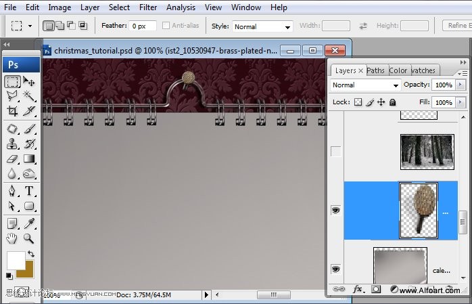Viewport: 472px width, 304px height.
Task: Select the Clone Stamp tool
Action: pos(12,144)
